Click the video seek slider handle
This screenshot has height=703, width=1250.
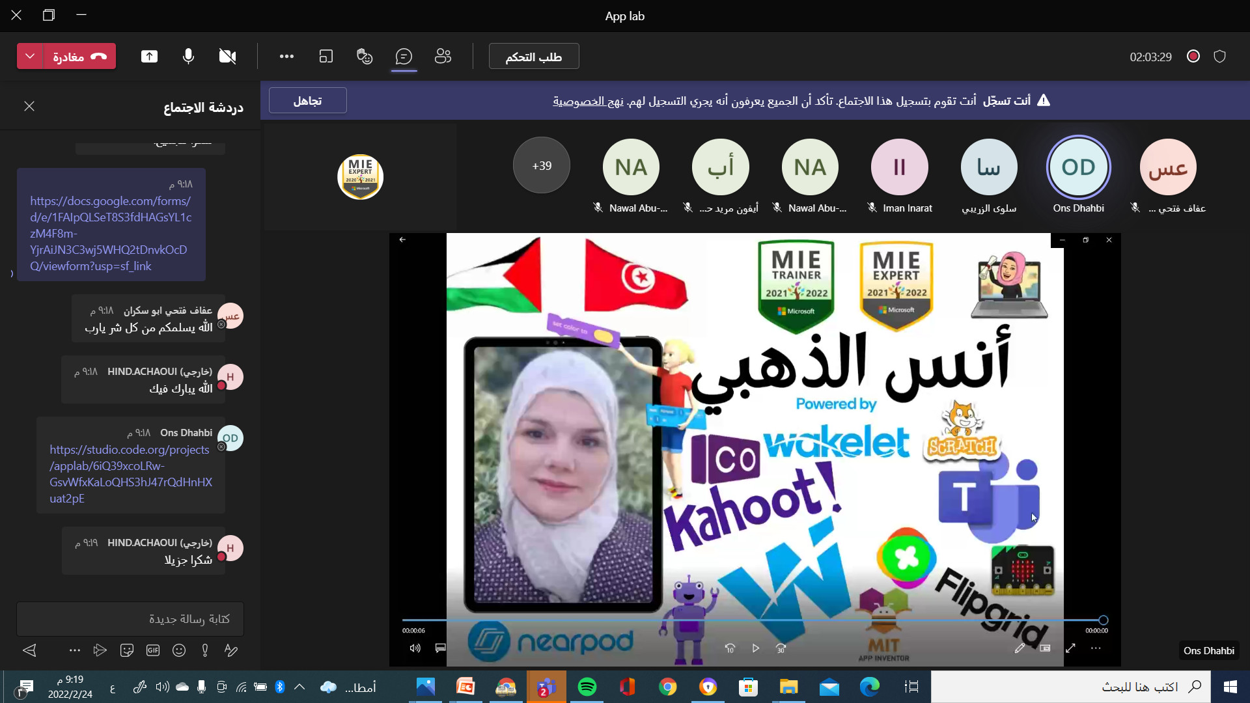tap(1103, 620)
